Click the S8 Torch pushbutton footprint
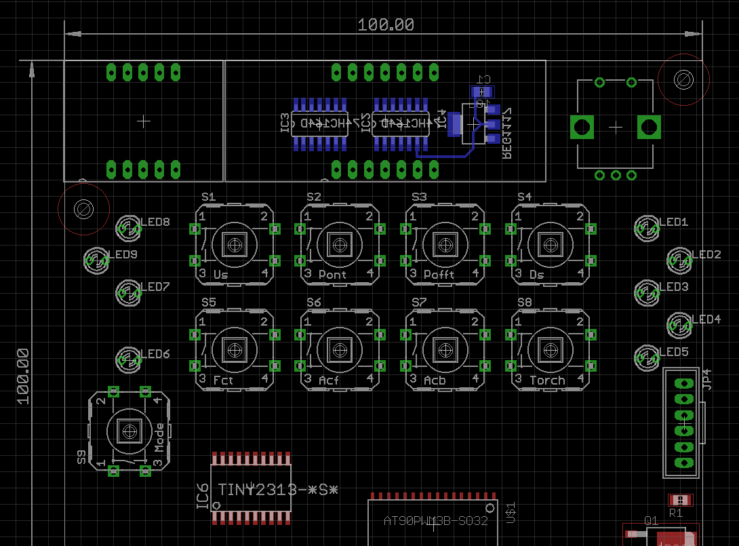 (550, 349)
